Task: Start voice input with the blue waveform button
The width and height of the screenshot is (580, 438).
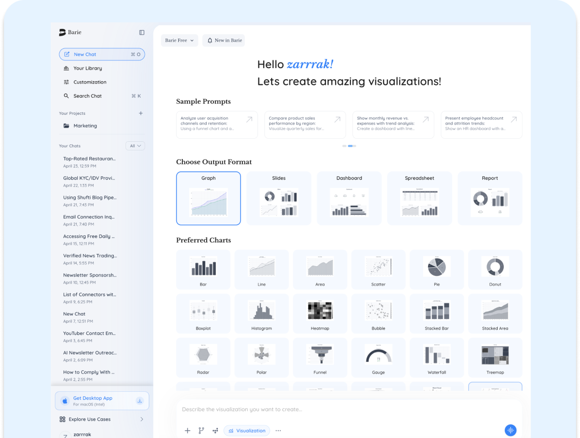Action: click(510, 430)
